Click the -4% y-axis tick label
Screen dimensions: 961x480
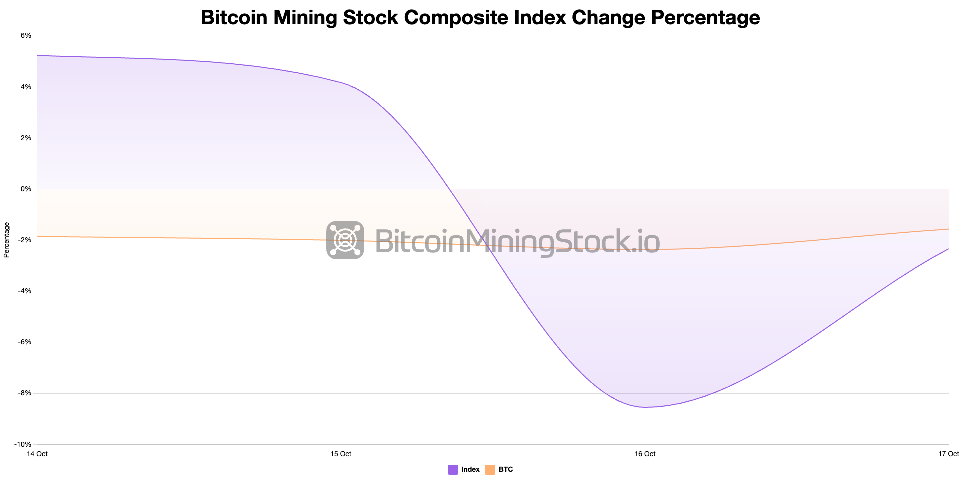click(x=24, y=291)
